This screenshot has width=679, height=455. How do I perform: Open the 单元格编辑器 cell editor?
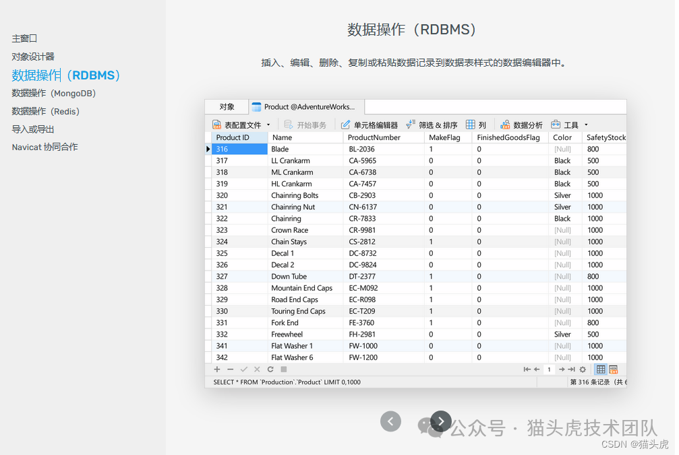tap(370, 125)
